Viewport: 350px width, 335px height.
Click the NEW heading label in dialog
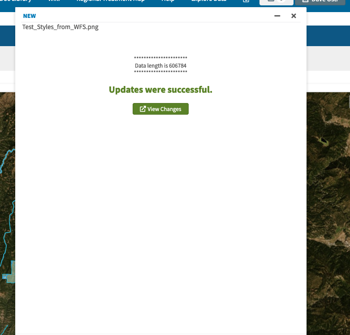pos(30,16)
